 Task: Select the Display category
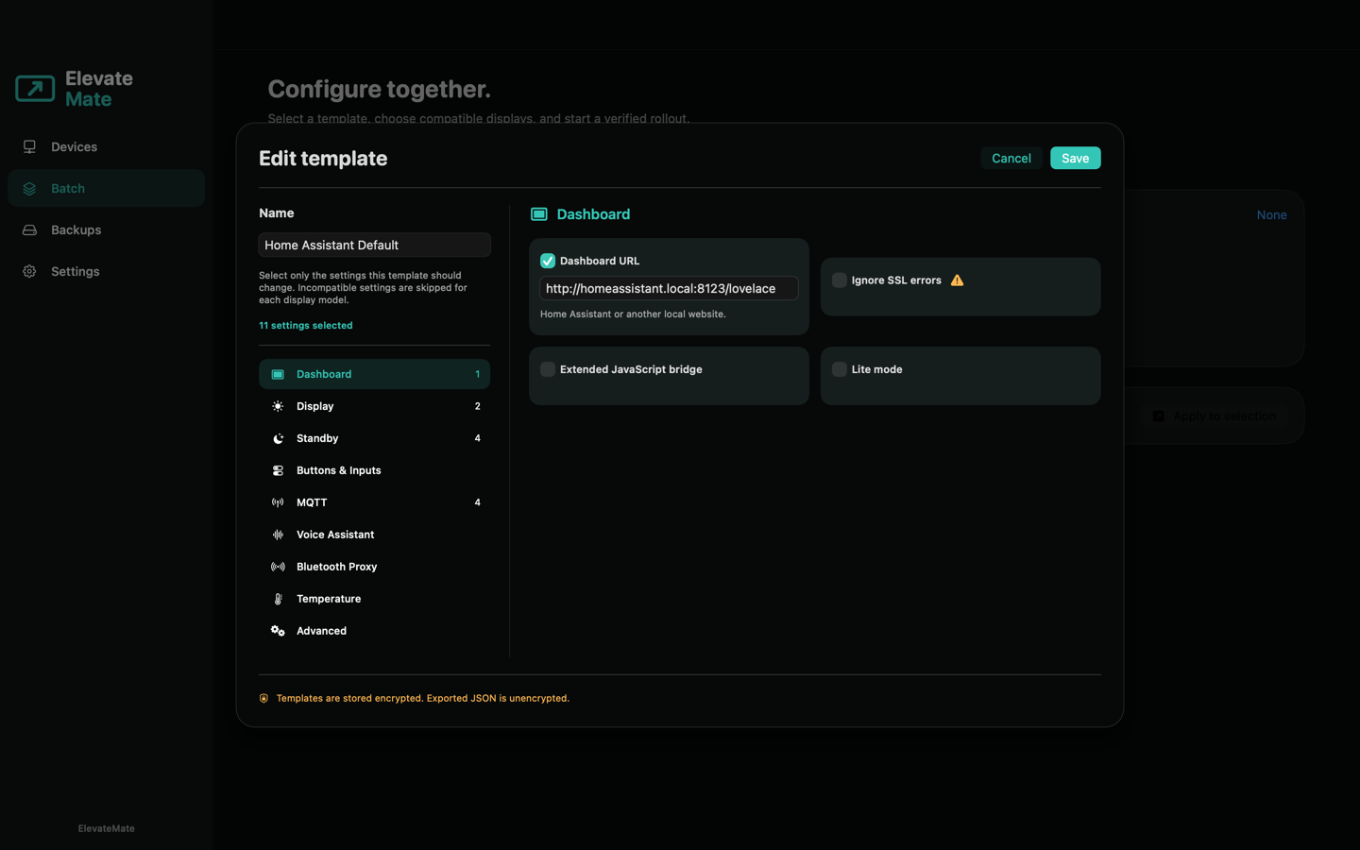point(374,406)
